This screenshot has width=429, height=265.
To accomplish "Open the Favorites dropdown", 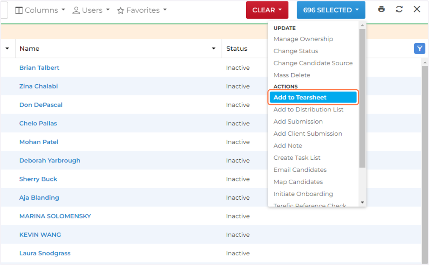I will (x=142, y=10).
